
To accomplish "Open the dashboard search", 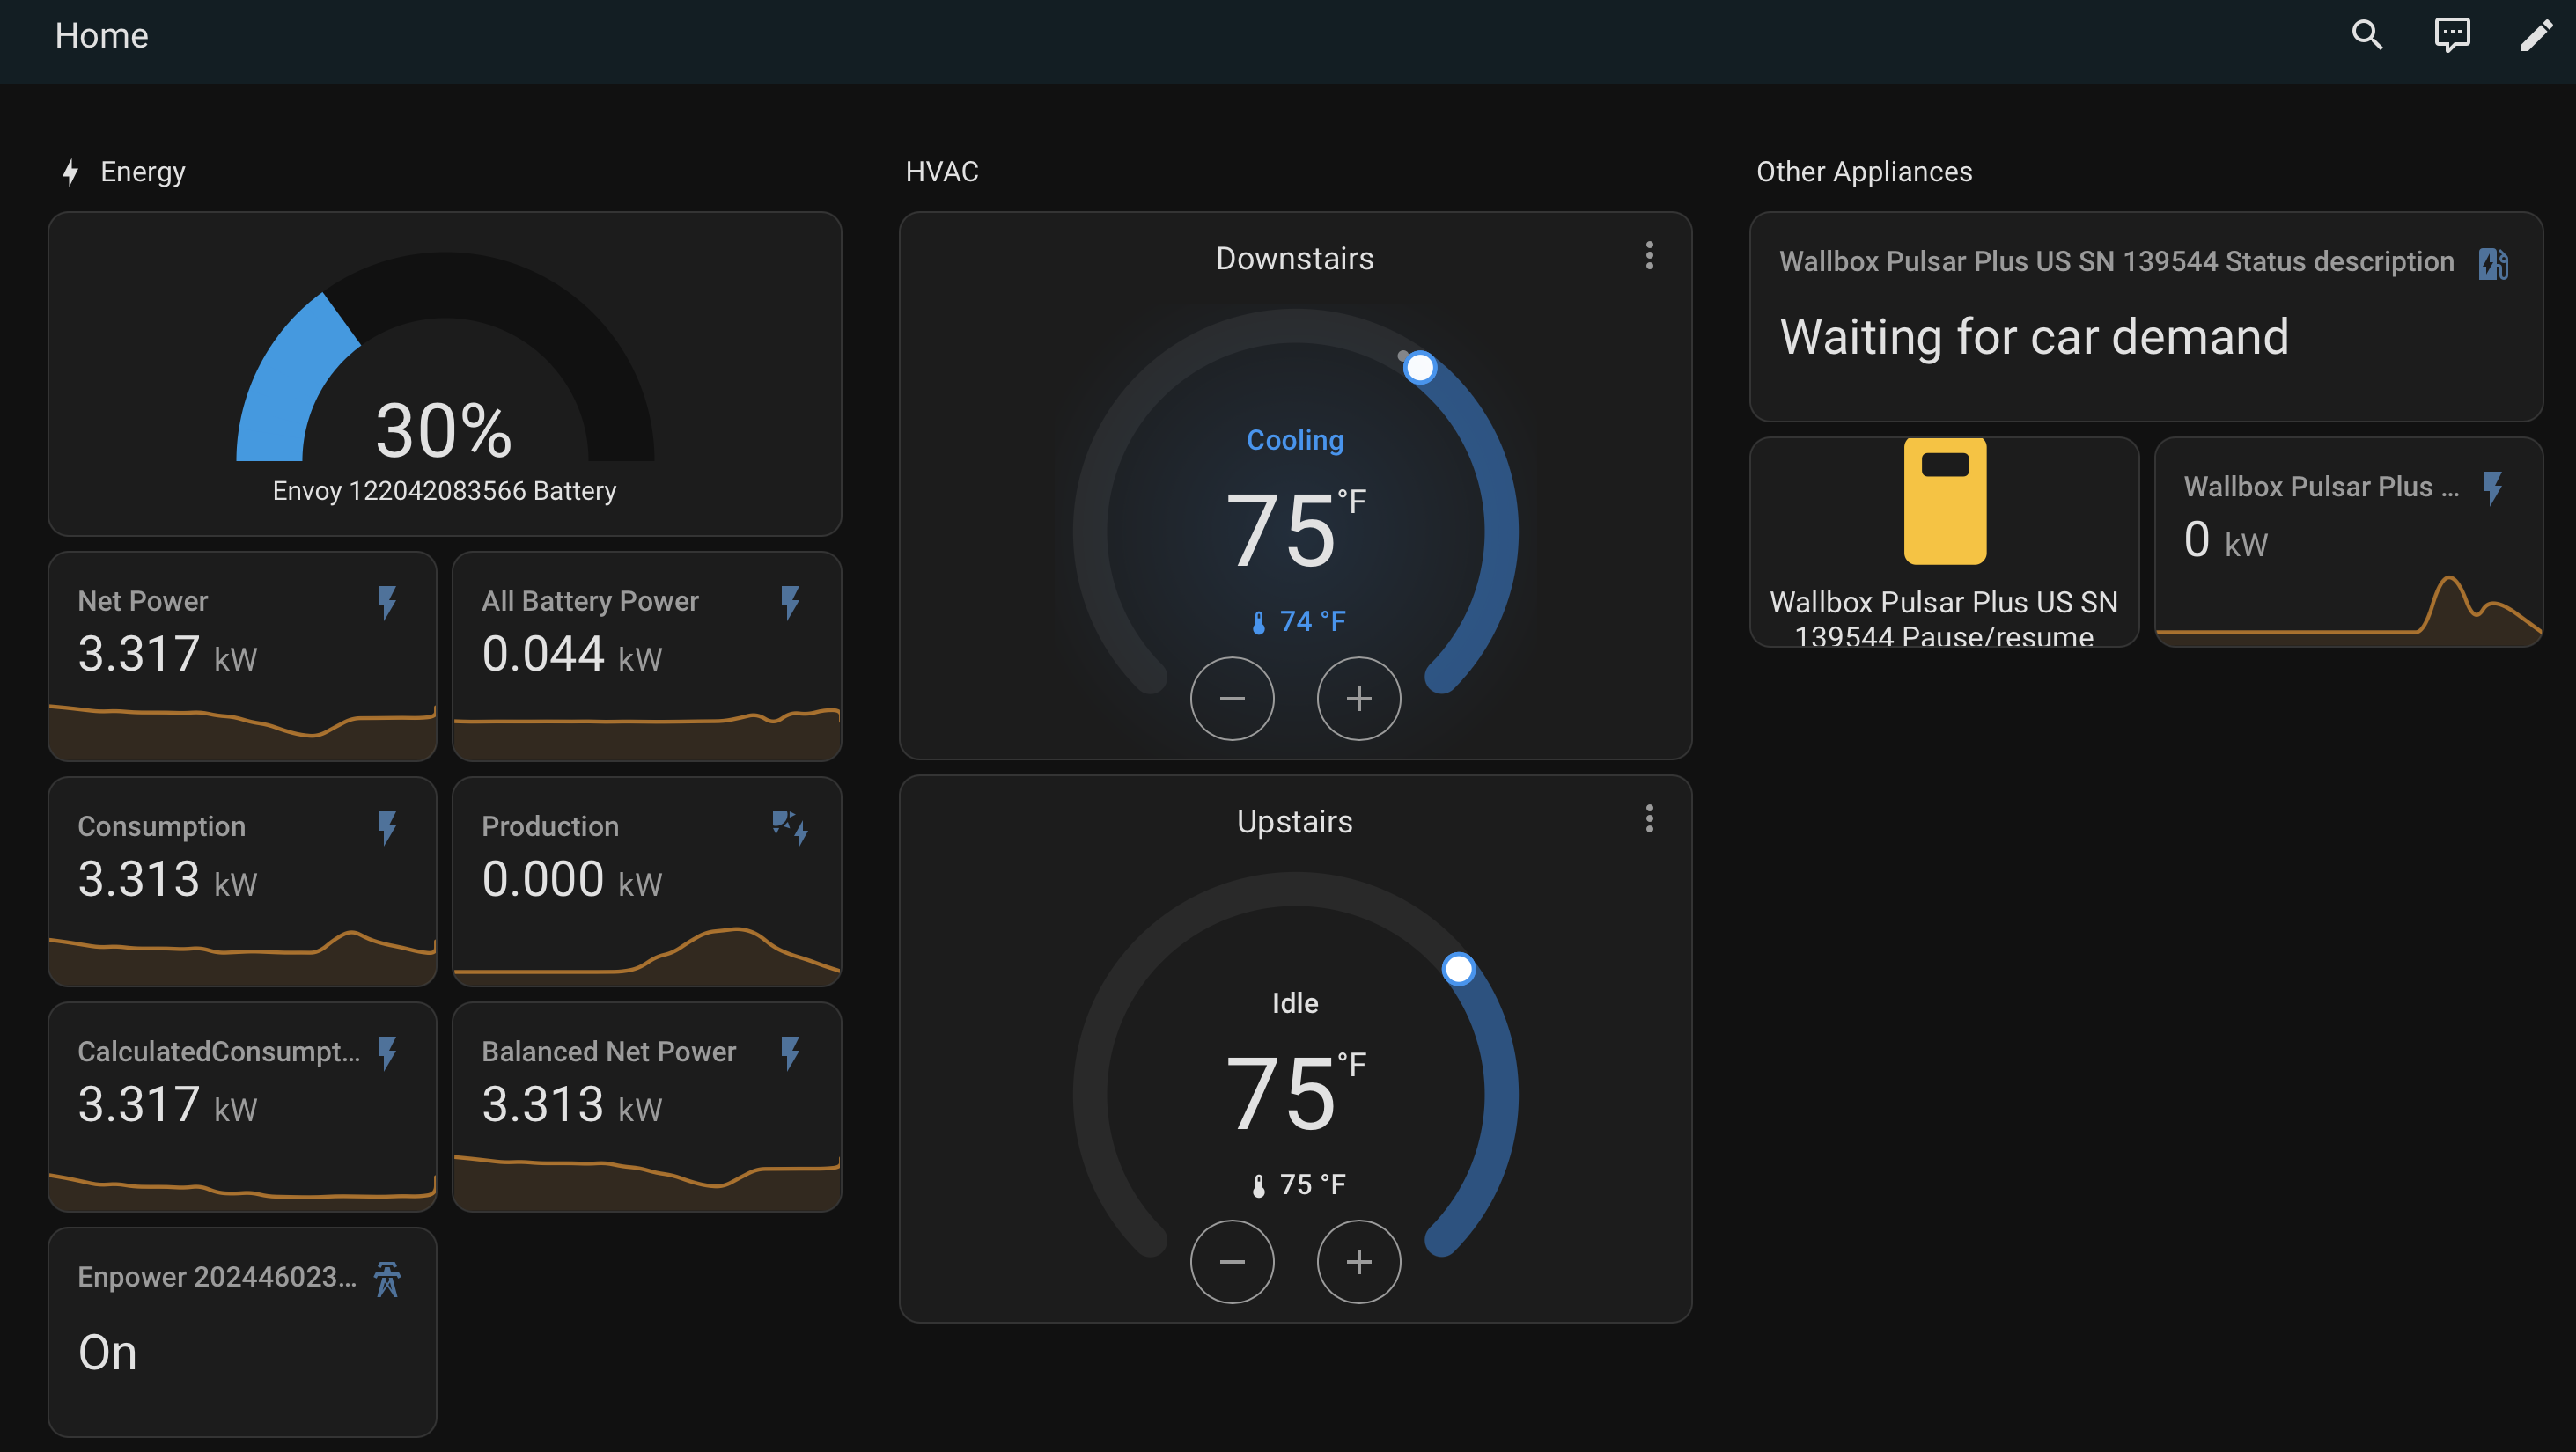I will point(2366,35).
